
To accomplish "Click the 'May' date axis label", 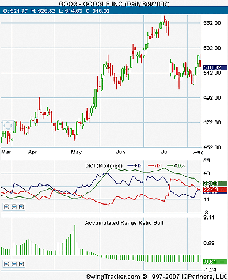I will [x=77, y=152].
